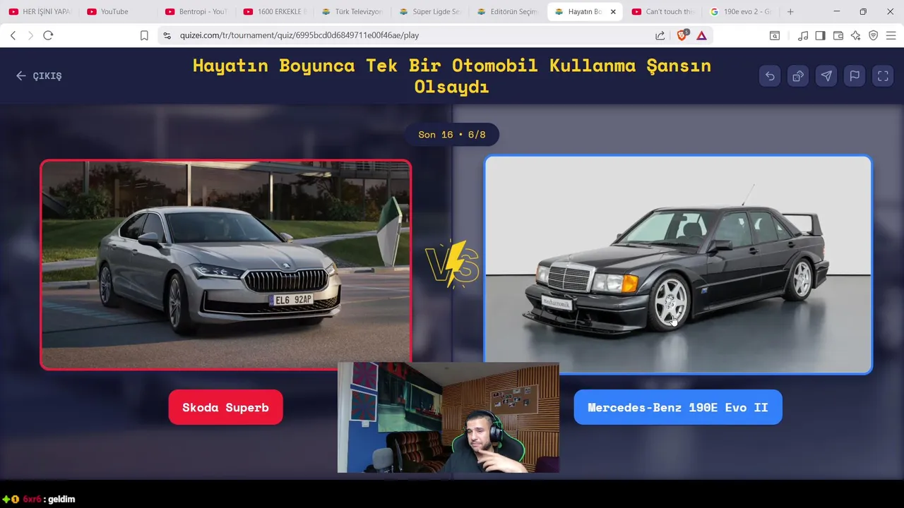Image resolution: width=904 pixels, height=508 pixels.
Task: Select the Skoda Superb car image
Action: click(225, 265)
